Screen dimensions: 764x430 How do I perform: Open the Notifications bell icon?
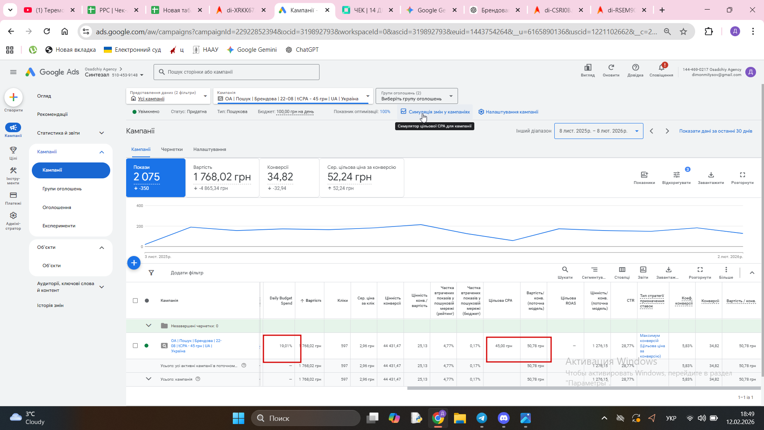tap(661, 68)
